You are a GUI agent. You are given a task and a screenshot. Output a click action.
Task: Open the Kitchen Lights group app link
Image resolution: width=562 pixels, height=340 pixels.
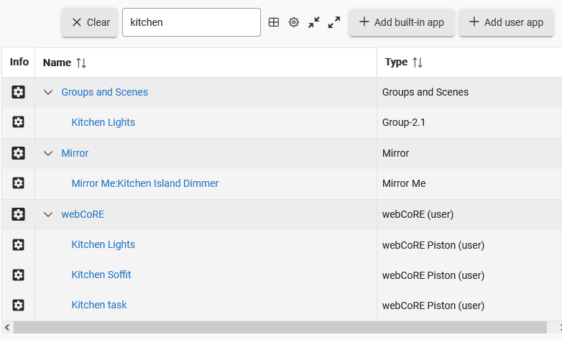pos(103,122)
